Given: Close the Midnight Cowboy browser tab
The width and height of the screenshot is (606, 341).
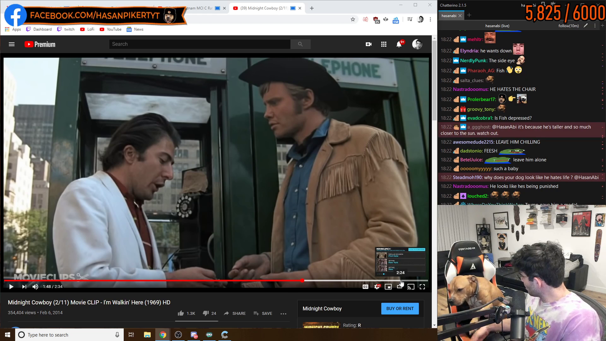Looking at the screenshot, I should (300, 8).
